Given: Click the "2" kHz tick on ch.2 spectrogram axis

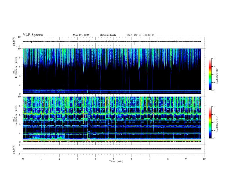Looking at the screenshot, I should click(x=20, y=133).
